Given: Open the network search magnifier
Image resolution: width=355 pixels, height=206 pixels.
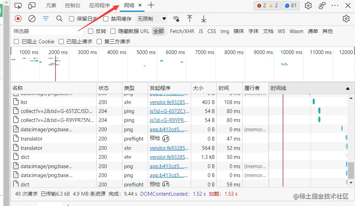Looking at the screenshot, I should tap(60, 19).
